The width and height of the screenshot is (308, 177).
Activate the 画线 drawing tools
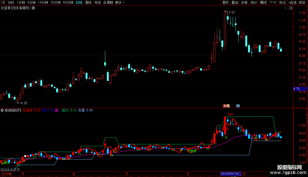[263, 2]
